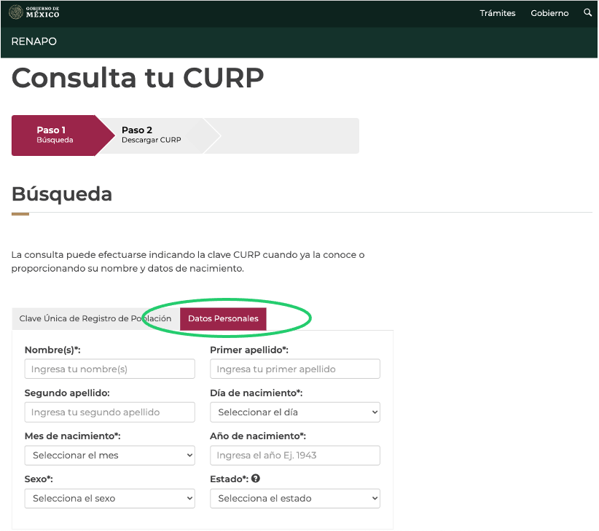Open the Trámites menu
This screenshot has width=599, height=531.
pyautogui.click(x=497, y=12)
